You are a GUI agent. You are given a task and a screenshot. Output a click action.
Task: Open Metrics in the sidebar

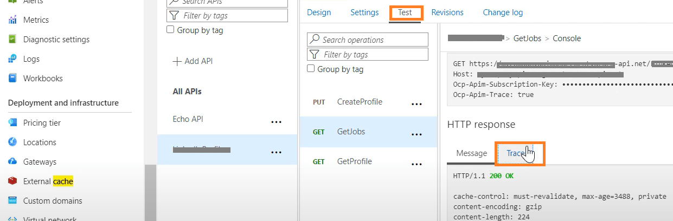point(36,20)
